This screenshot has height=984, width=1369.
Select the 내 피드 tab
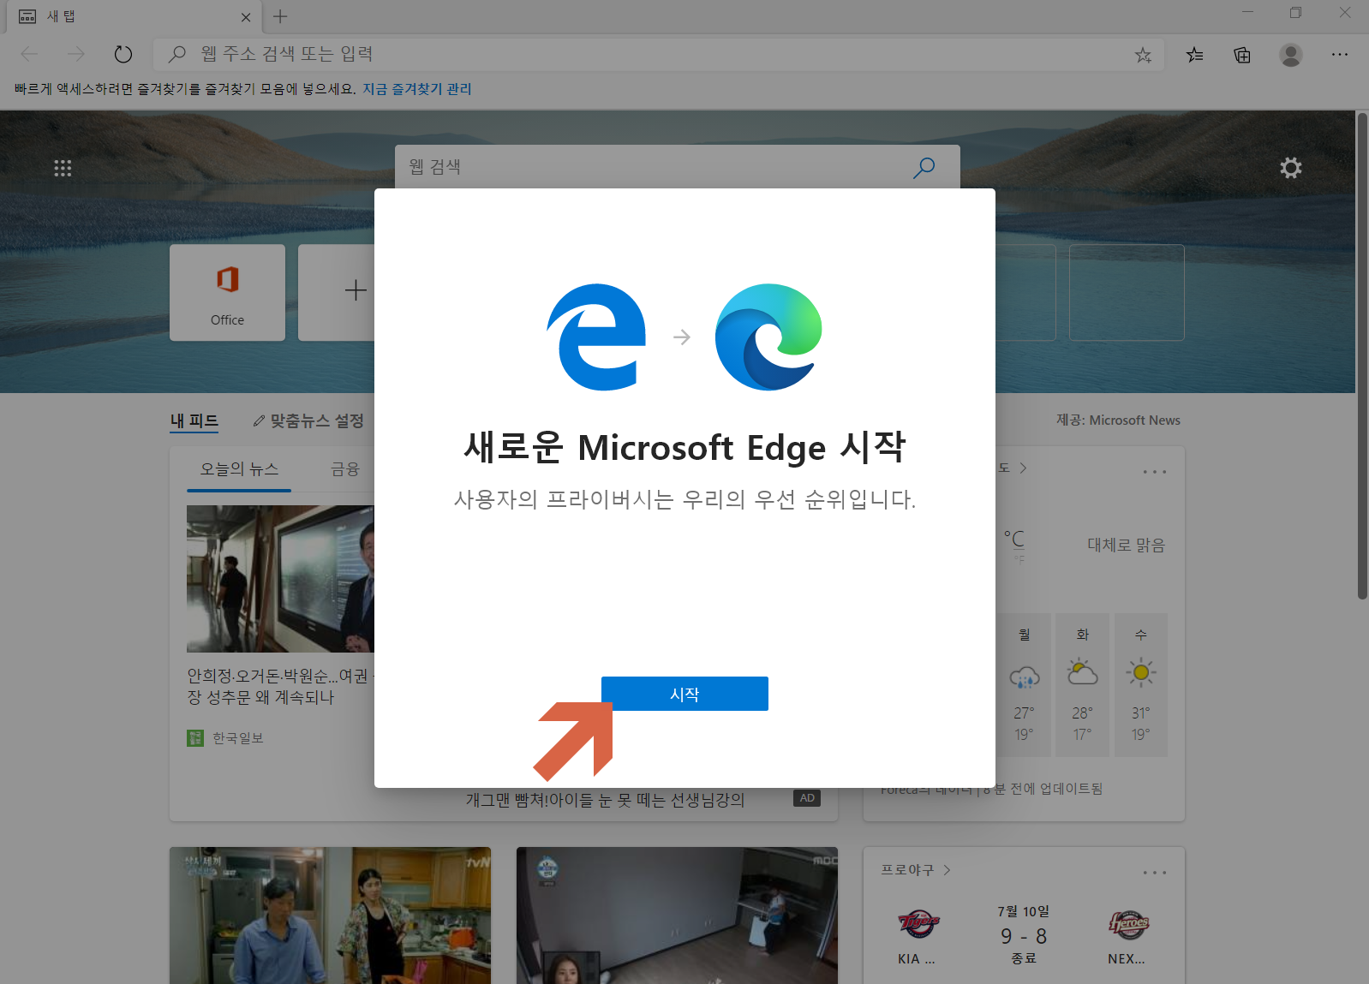point(194,420)
